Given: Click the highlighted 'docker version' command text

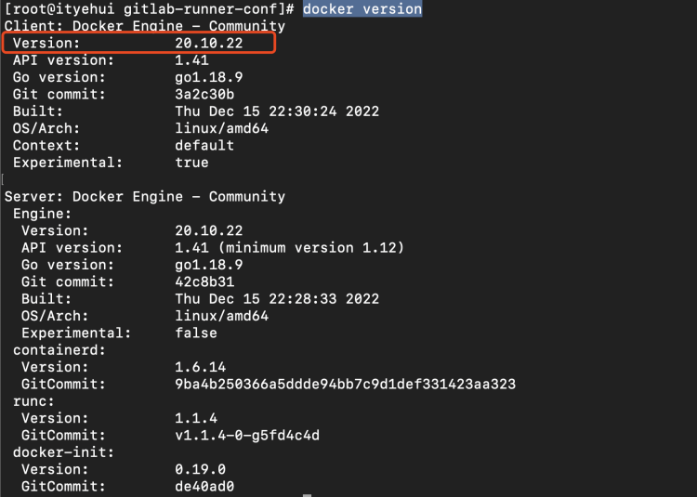Looking at the screenshot, I should coord(362,9).
